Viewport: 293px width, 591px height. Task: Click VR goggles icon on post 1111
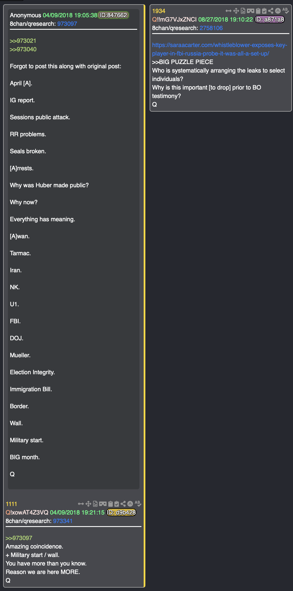103,504
